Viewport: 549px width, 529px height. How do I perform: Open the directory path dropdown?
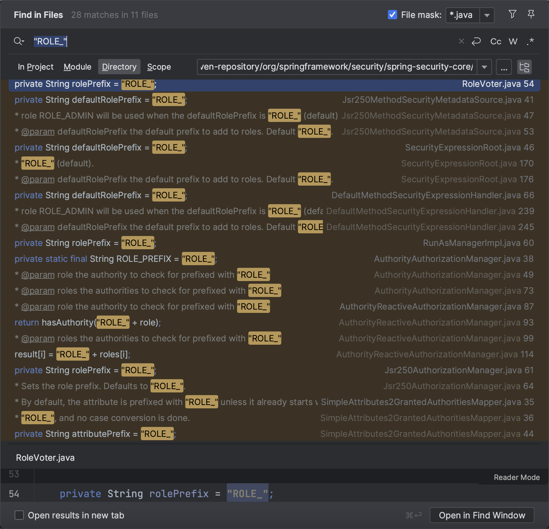484,67
